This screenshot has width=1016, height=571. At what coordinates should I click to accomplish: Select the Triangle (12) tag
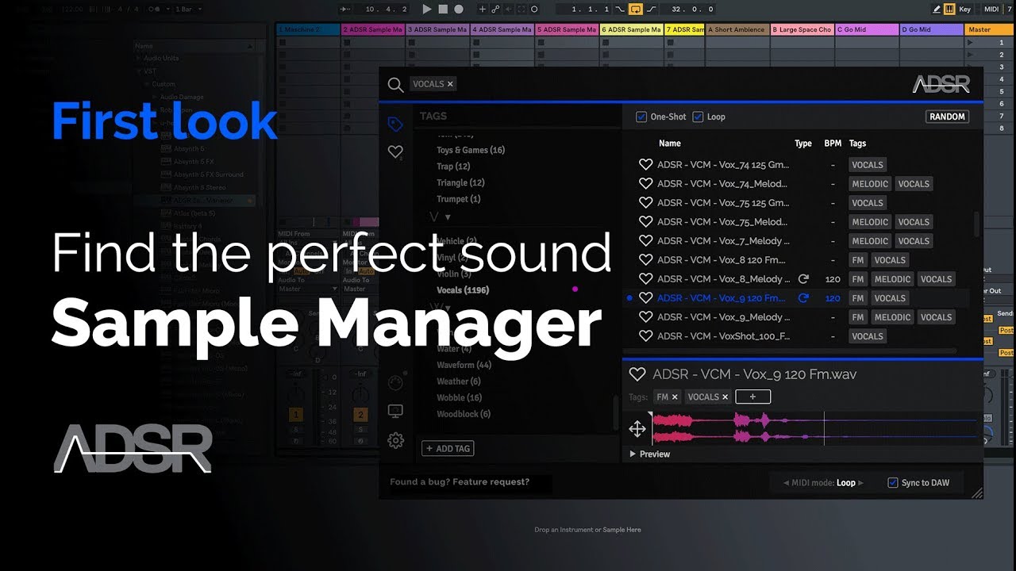tap(460, 183)
